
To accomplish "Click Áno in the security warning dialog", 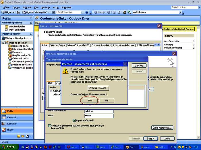I will click(90, 101).
